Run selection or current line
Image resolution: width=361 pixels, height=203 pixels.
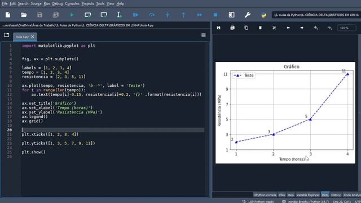(119, 15)
